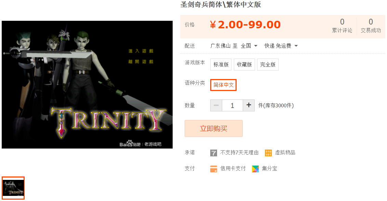387x201 pixels.
Task: Select the 收藏版 game version
Action: 244,64
